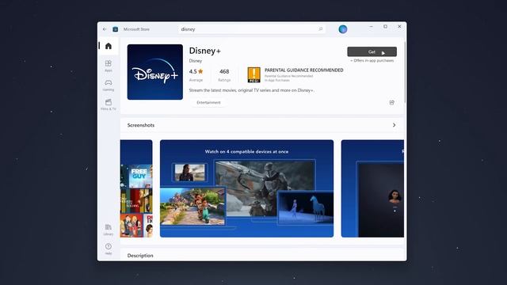Share the Disney+ app page
Viewport: 507px width, 285px height.
click(391, 102)
